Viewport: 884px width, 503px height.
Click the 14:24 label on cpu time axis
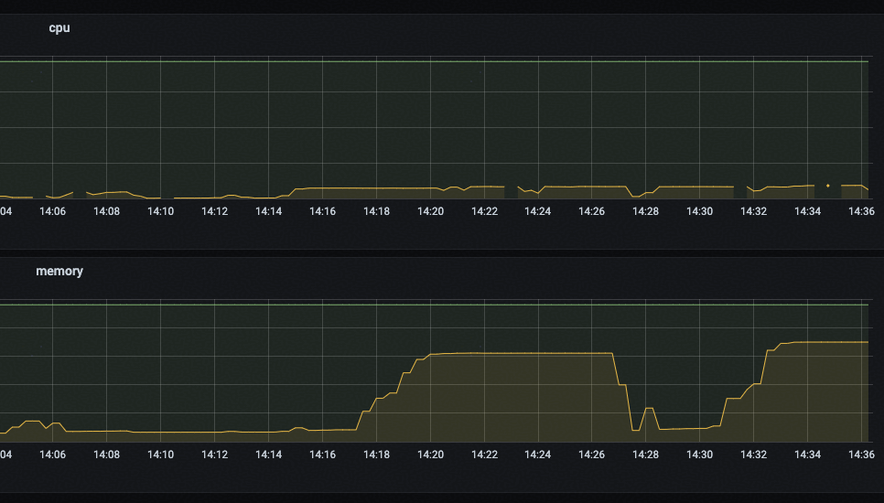pos(538,211)
